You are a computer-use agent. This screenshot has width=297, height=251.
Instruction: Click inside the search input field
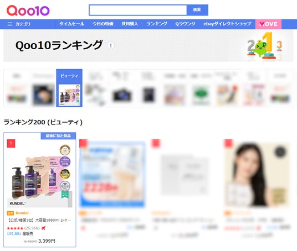pyautogui.click(x=138, y=10)
